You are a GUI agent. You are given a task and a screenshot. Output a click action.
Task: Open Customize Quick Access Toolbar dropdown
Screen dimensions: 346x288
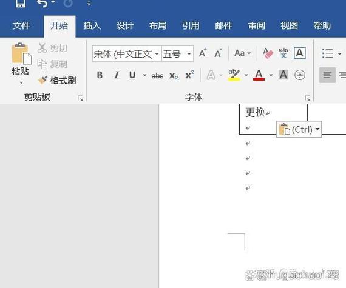pyautogui.click(x=89, y=4)
